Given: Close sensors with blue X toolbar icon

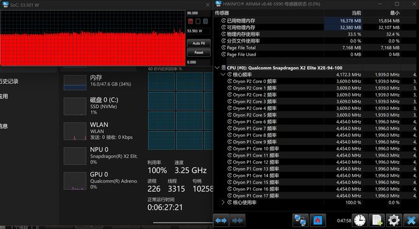Looking at the screenshot, I should pyautogui.click(x=411, y=221).
